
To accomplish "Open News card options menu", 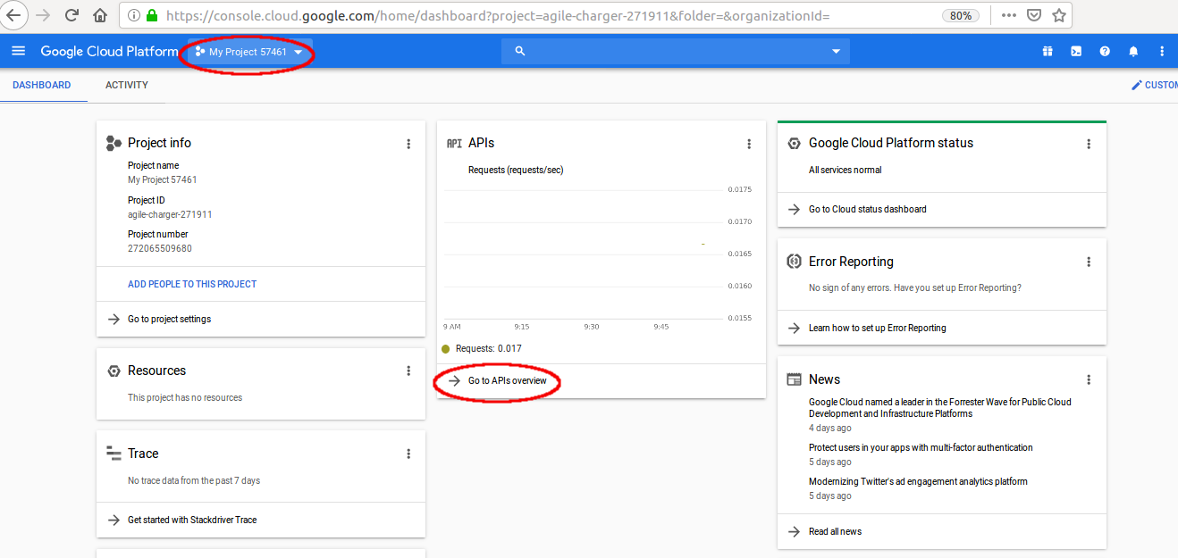I will [x=1089, y=379].
